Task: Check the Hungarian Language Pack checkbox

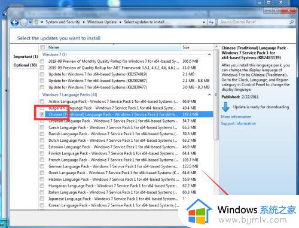Action: (x=42, y=186)
